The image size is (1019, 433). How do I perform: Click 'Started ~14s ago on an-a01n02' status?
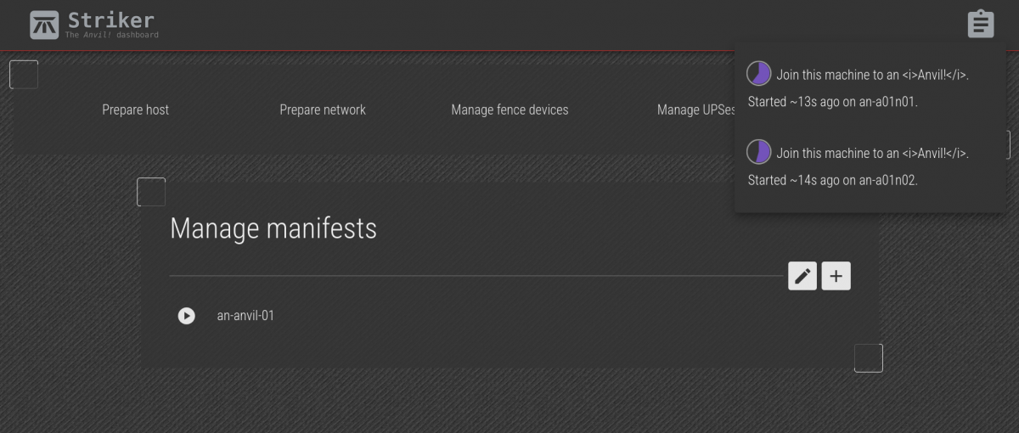point(832,180)
